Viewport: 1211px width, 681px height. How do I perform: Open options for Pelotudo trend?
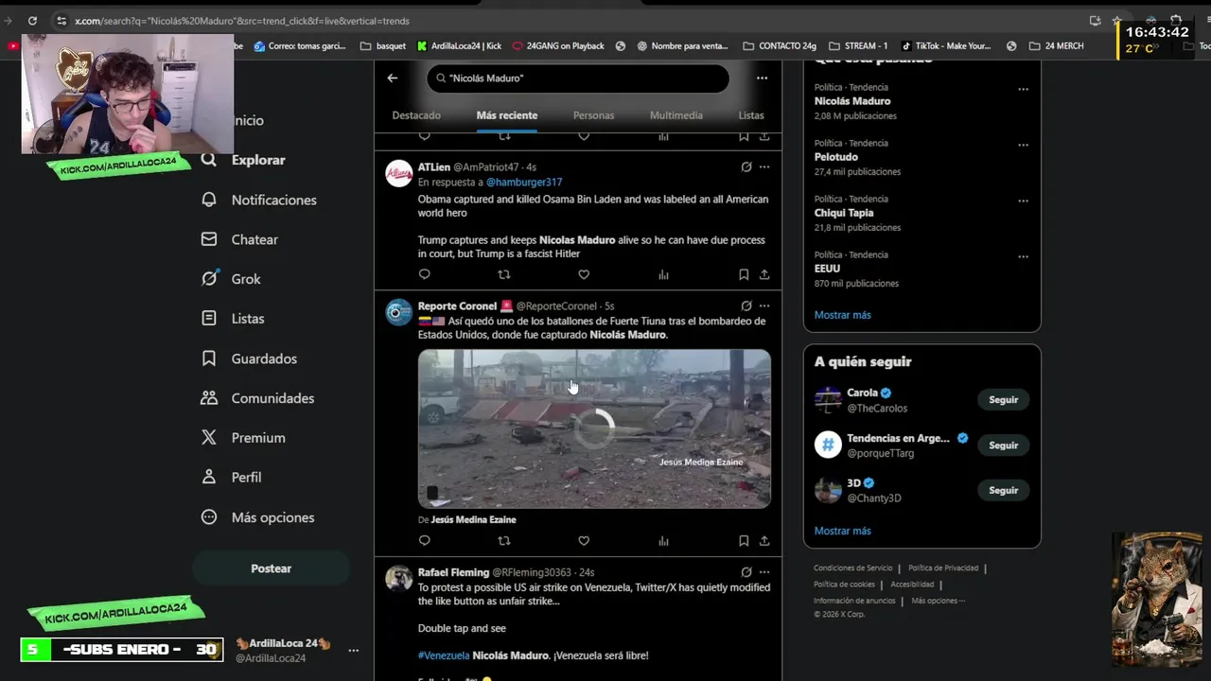pyautogui.click(x=1023, y=146)
